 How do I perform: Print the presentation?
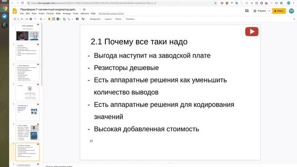[31, 19]
